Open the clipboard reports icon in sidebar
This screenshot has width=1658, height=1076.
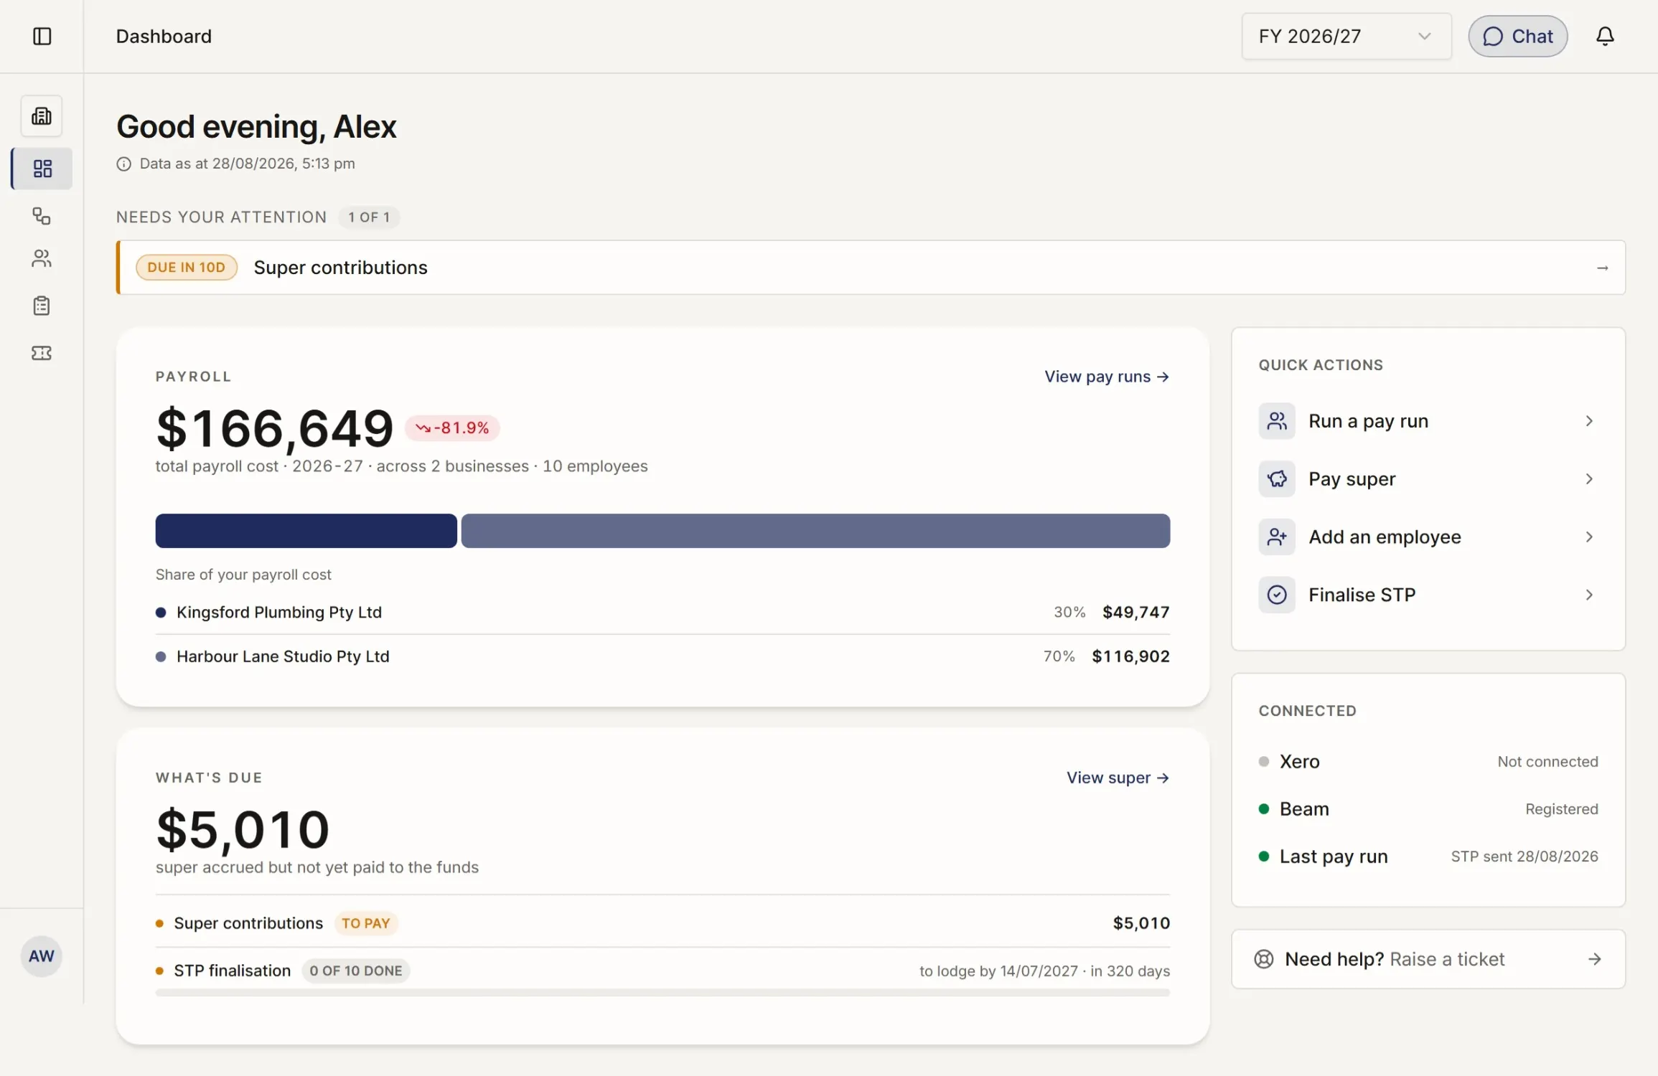[42, 306]
